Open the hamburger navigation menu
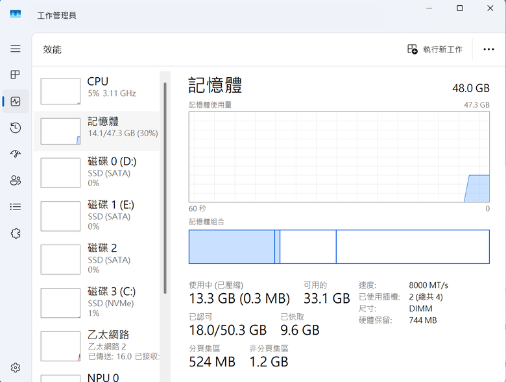Screen dimensions: 506x382 pyautogui.click(x=15, y=49)
